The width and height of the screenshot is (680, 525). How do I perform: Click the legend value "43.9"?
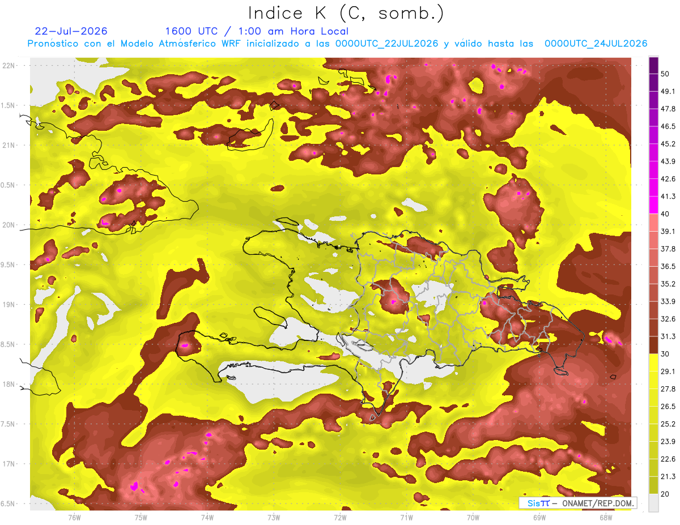pyautogui.click(x=668, y=161)
